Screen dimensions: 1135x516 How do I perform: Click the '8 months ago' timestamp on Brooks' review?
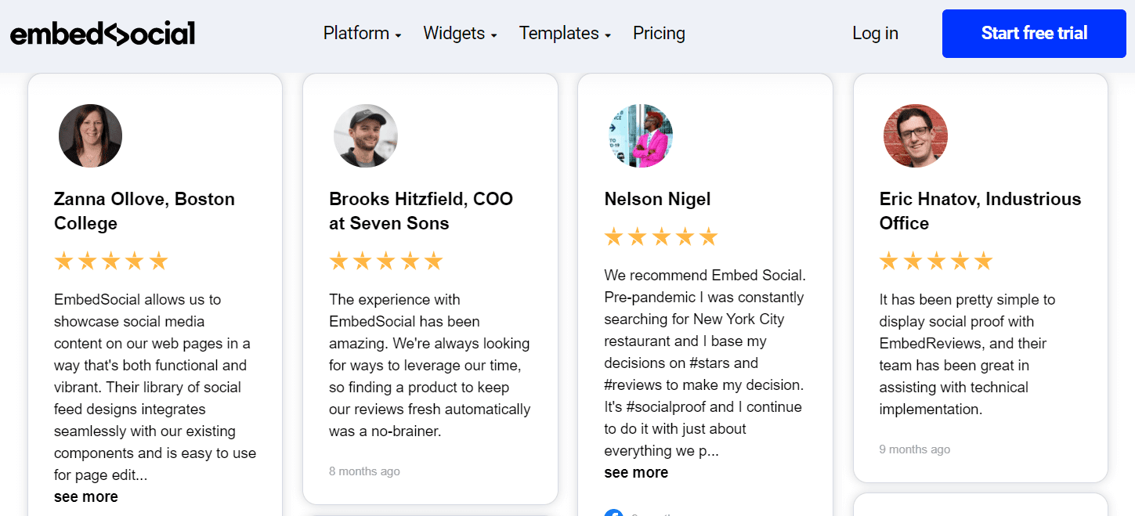tap(364, 471)
